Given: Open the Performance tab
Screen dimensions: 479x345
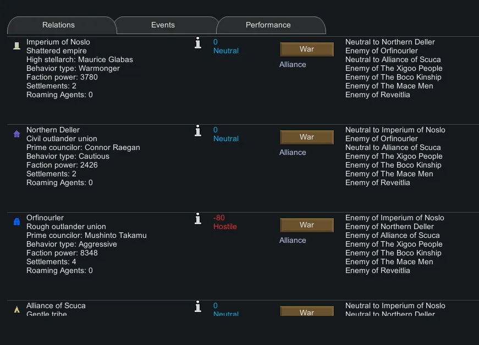Looking at the screenshot, I should tap(268, 25).
